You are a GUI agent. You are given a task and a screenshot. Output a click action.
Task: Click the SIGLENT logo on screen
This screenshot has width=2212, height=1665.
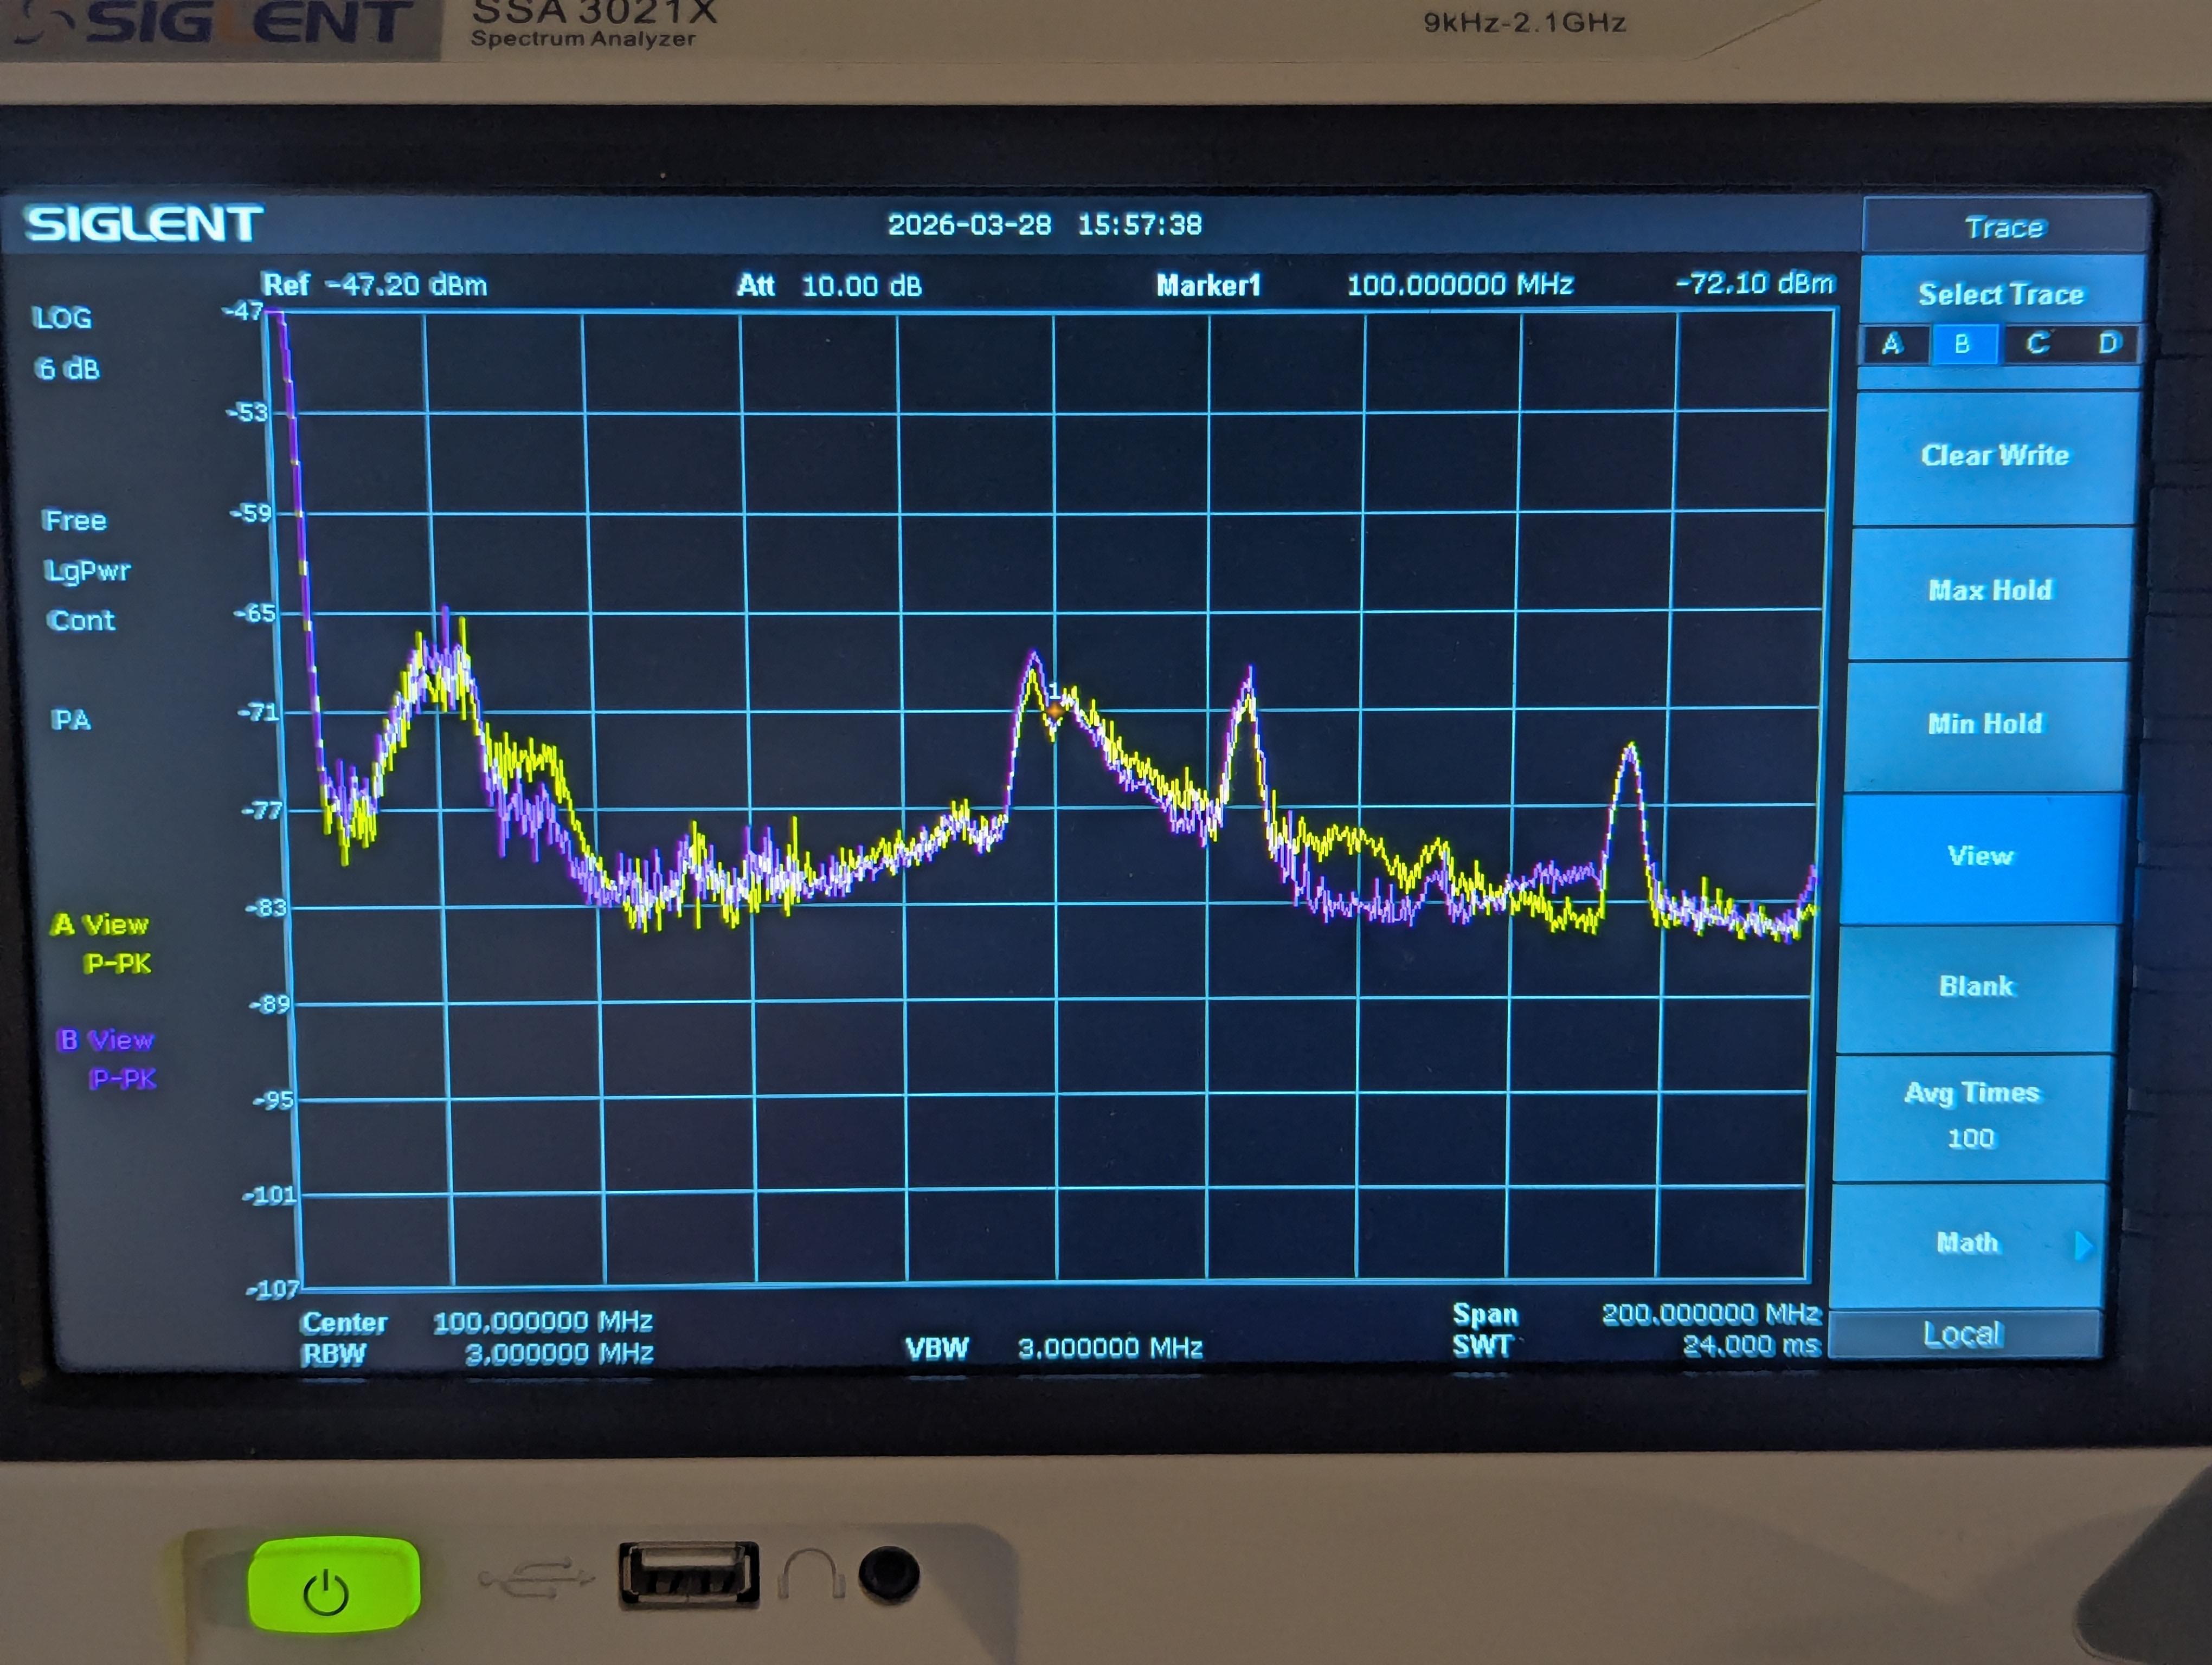144,223
